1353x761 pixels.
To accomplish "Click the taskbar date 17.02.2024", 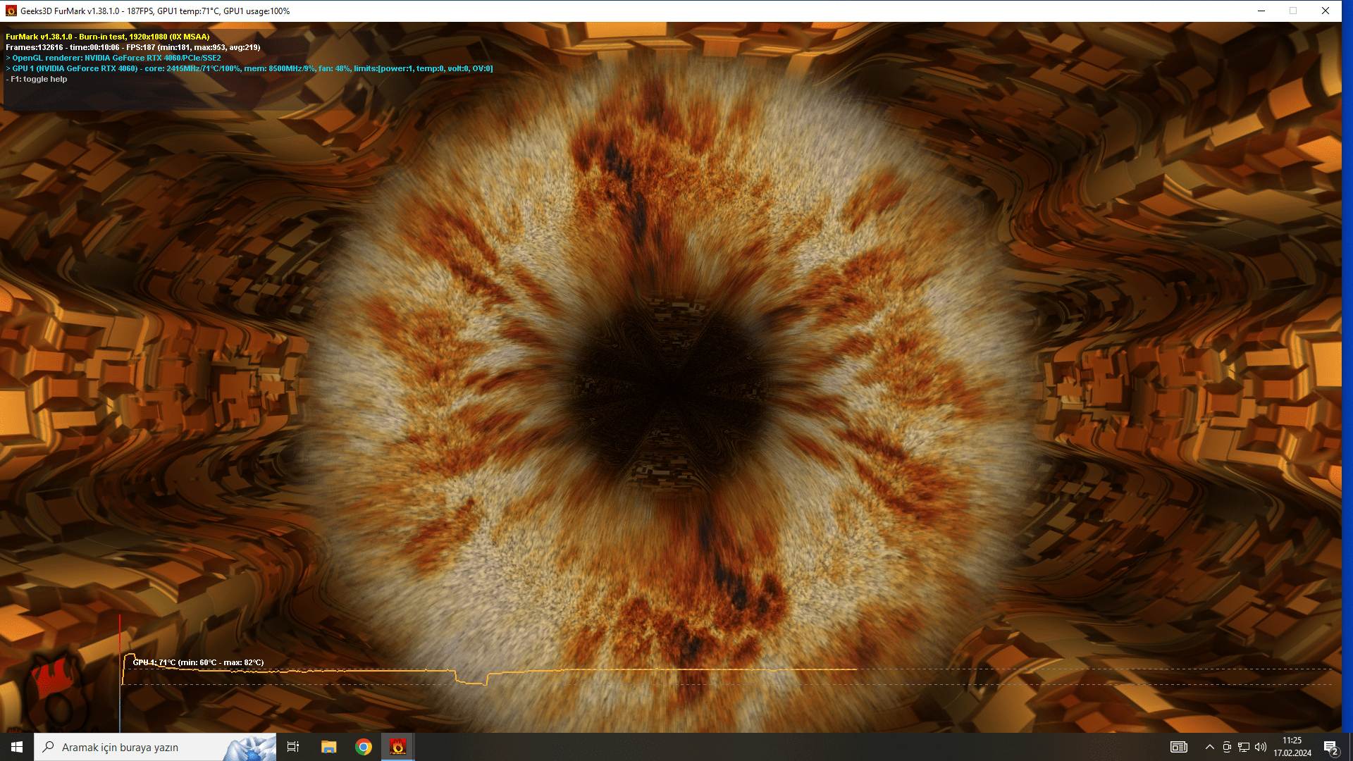I will pos(1292,753).
